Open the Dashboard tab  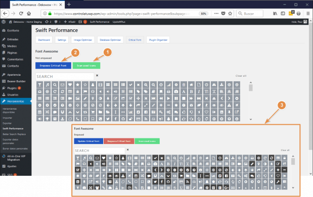click(44, 40)
